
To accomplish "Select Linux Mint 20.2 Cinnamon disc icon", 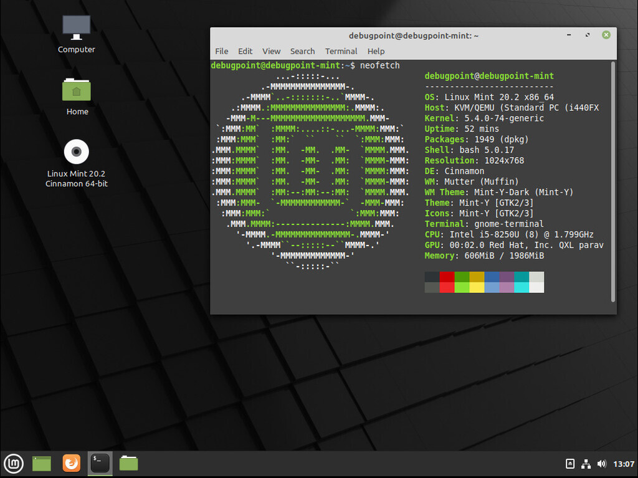I will (77, 164).
